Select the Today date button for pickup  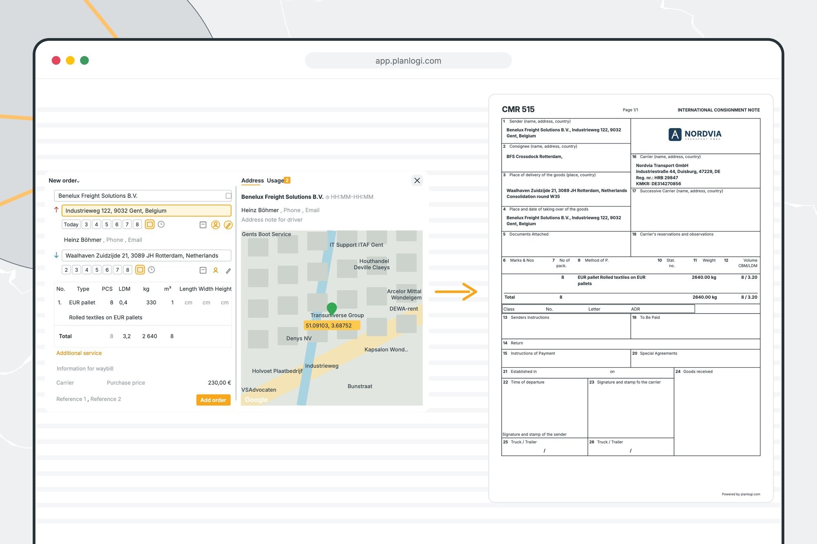pos(71,224)
